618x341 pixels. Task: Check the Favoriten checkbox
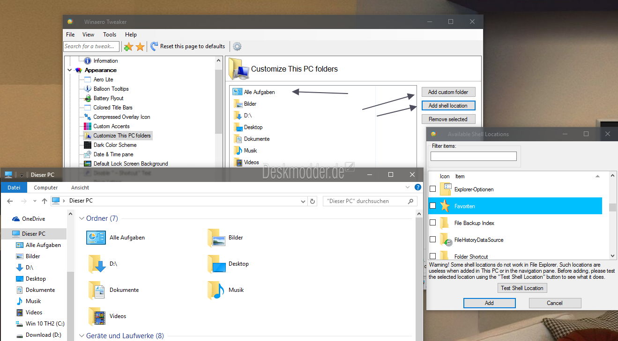click(x=433, y=206)
